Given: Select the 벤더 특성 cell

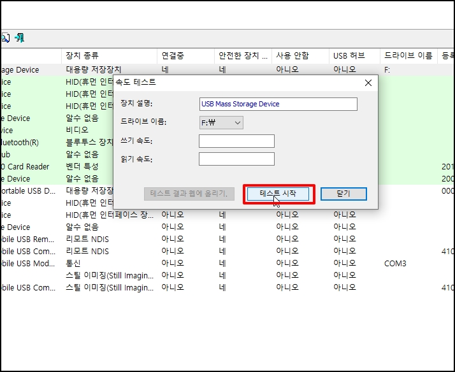Looking at the screenshot, I should 82,166.
